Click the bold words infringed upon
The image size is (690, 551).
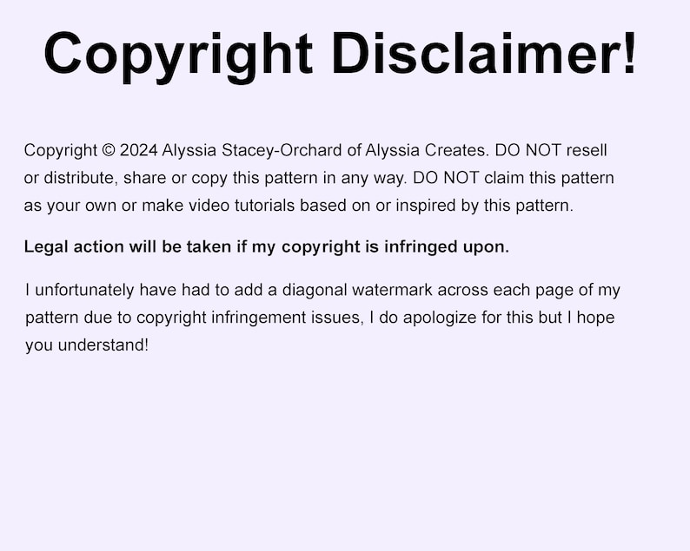coord(447,247)
